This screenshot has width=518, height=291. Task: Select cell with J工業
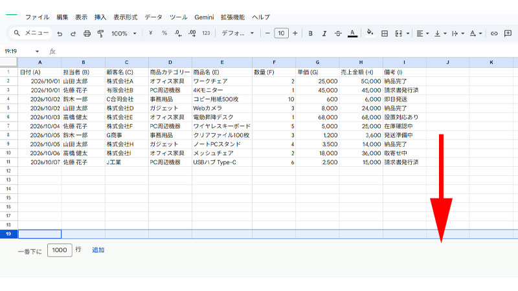click(127, 162)
